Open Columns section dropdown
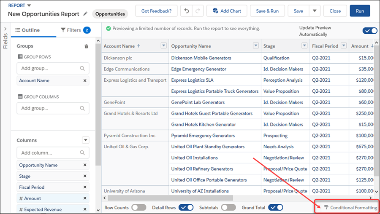The width and height of the screenshot is (380, 214). click(x=86, y=140)
